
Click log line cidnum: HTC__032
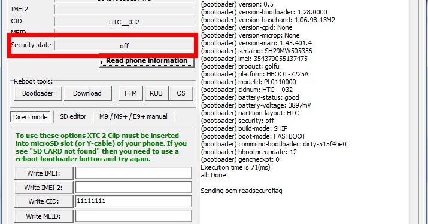[247, 90]
